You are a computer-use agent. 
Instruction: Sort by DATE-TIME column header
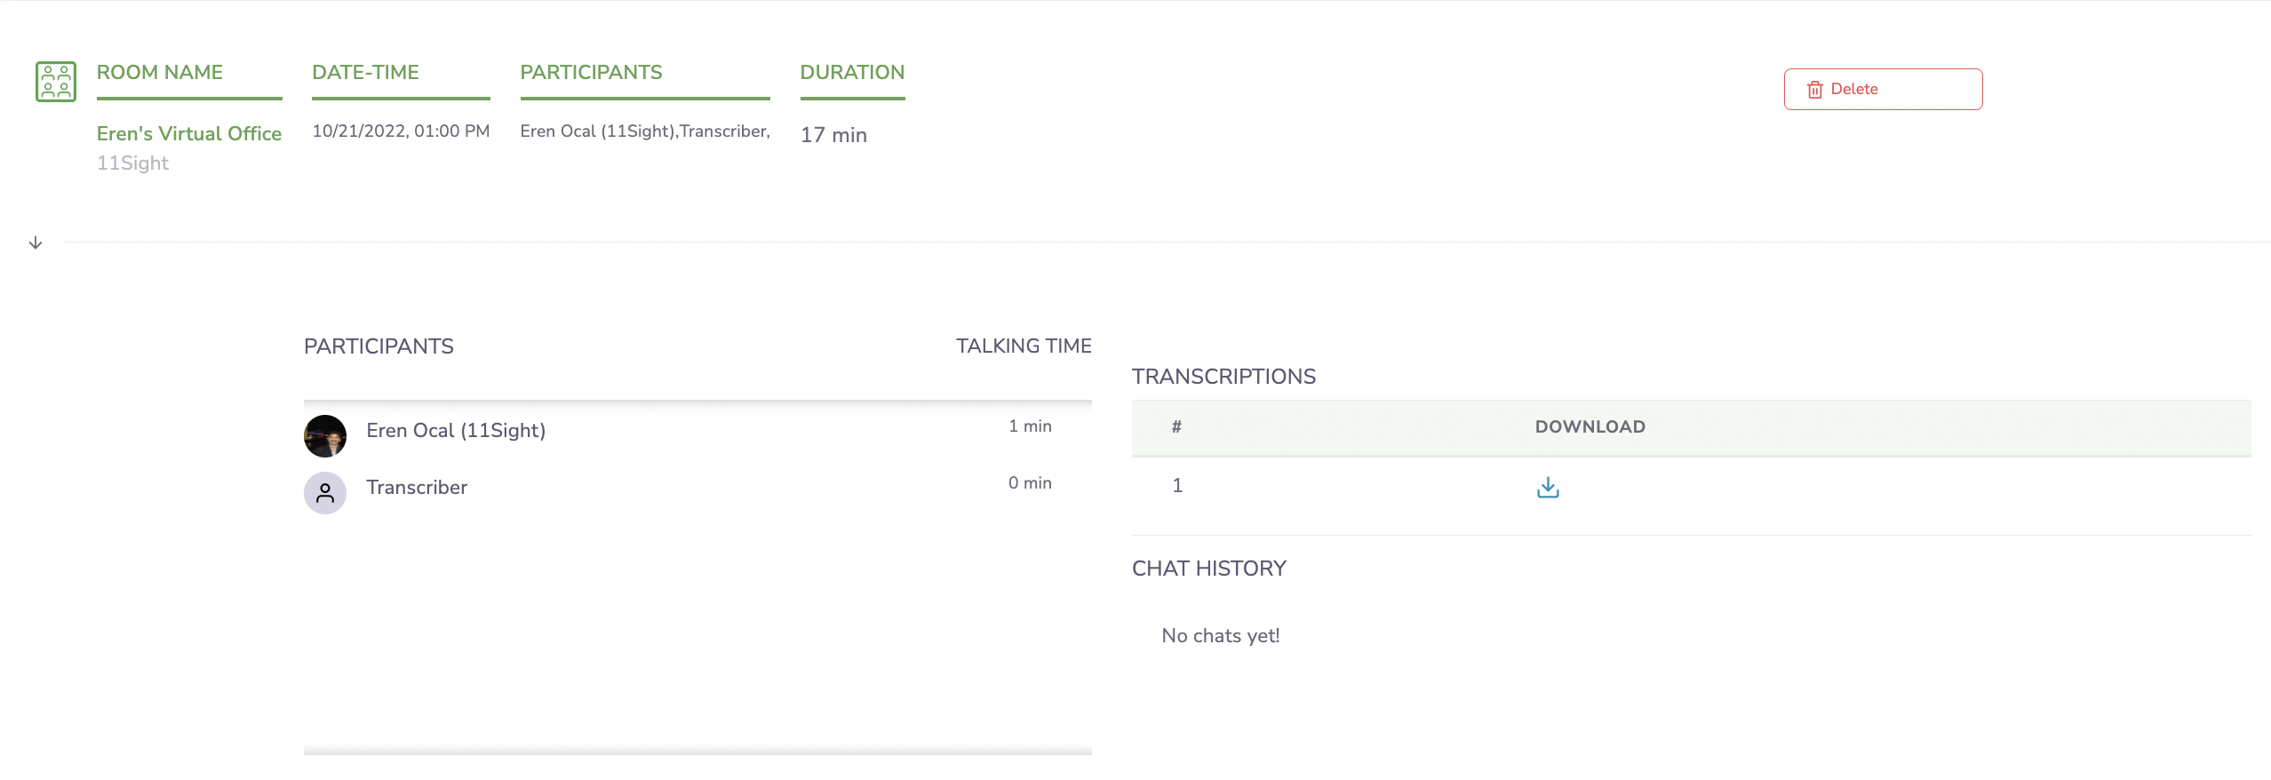[365, 72]
